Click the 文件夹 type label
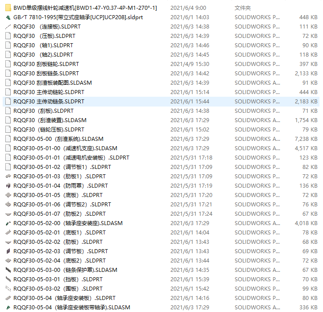The width and height of the screenshot is (323, 312). (243, 8)
